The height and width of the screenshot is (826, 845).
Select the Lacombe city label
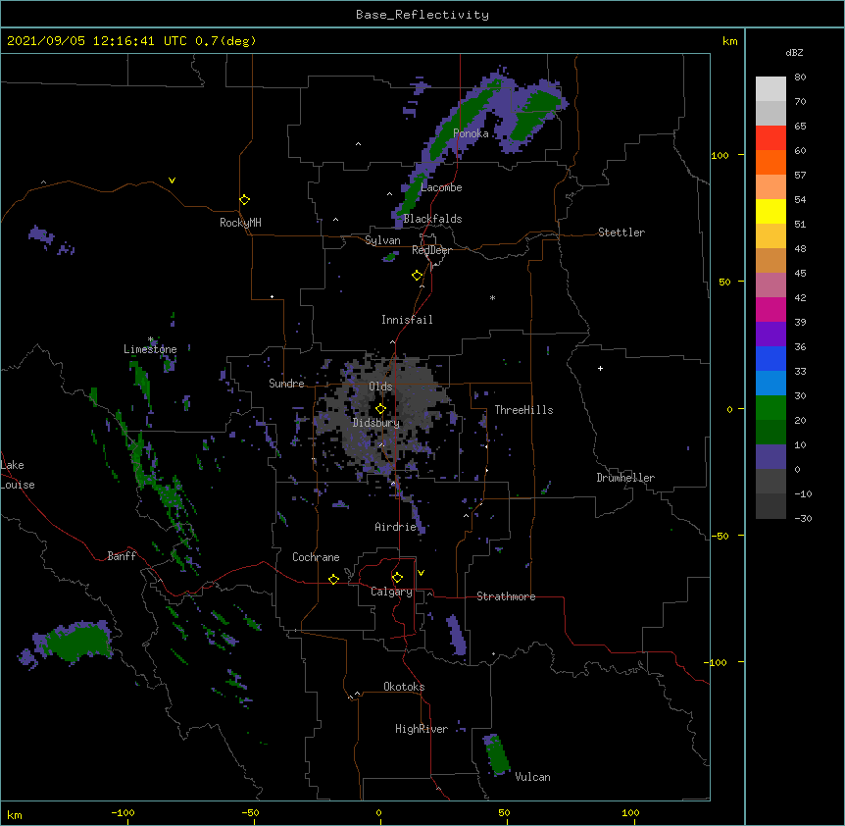pyautogui.click(x=441, y=187)
